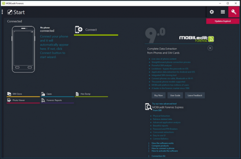
Task: Click the 'From $99' price text
Action: tap(157, 110)
